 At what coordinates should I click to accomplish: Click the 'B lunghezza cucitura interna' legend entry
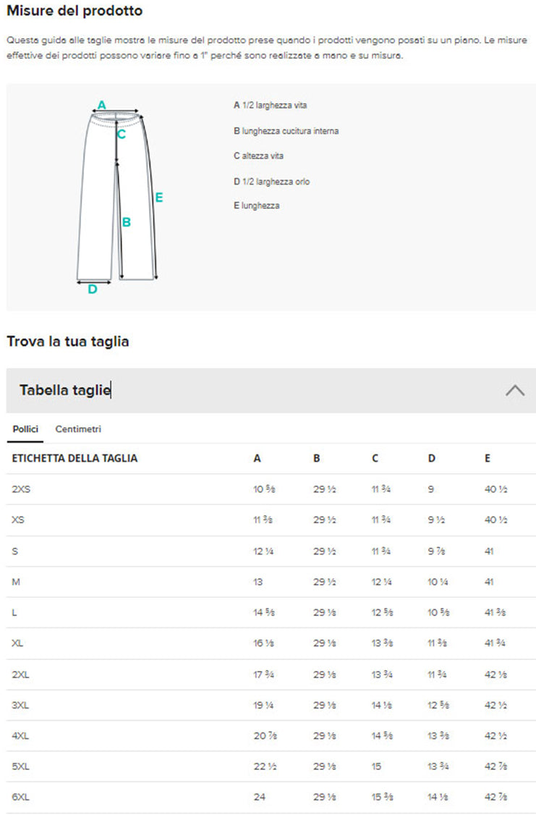pyautogui.click(x=286, y=131)
